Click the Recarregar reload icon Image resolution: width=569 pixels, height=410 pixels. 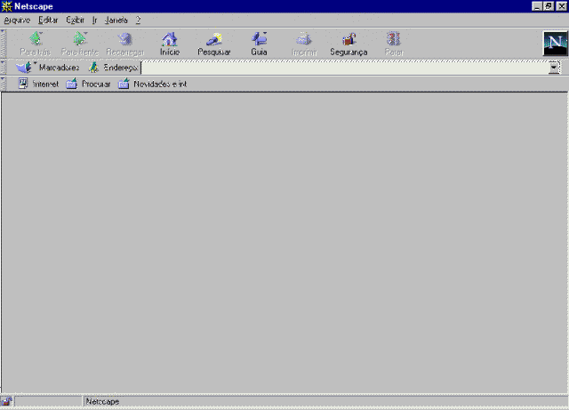coord(125,39)
